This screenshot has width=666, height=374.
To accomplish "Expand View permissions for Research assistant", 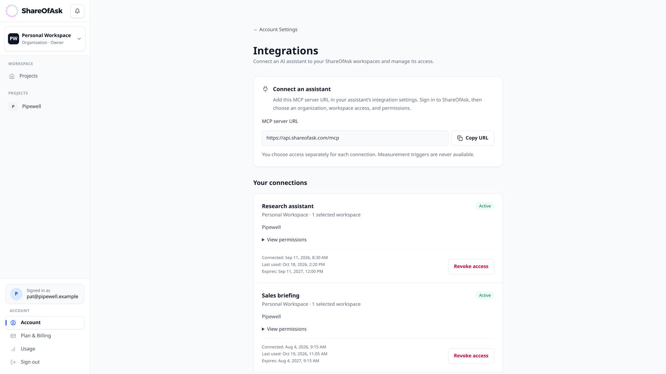I will coord(284,240).
